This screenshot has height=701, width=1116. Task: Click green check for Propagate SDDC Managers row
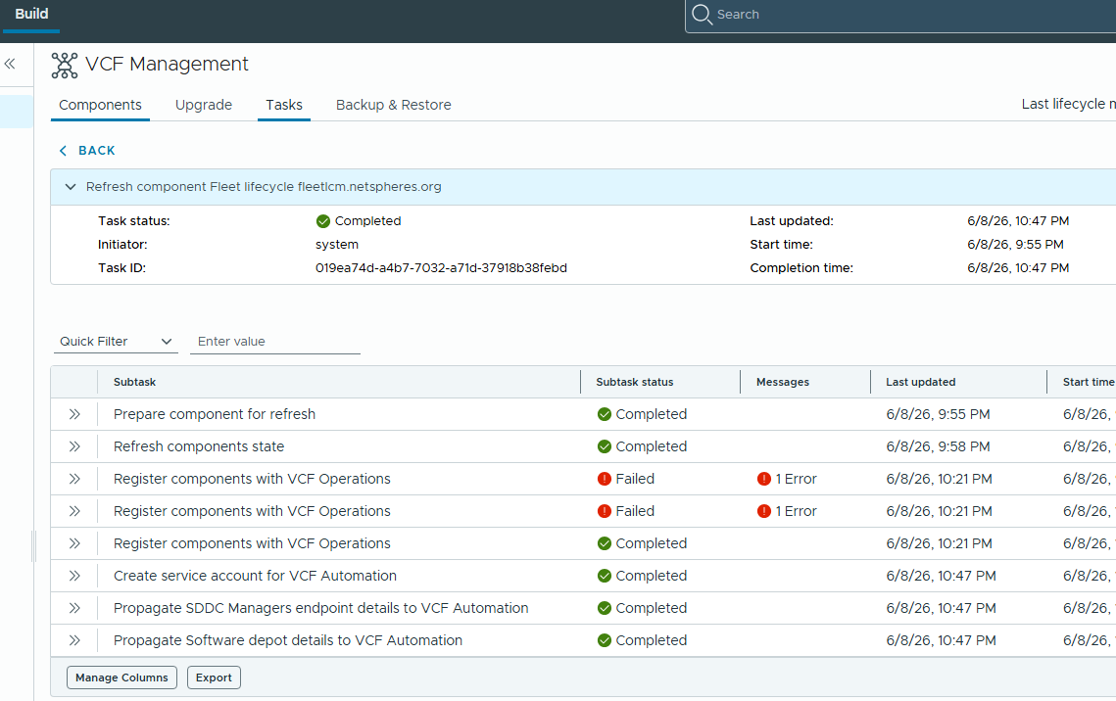605,609
